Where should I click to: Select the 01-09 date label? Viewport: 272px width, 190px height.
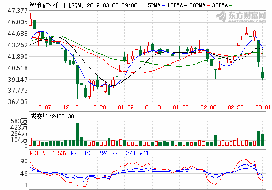click(126, 107)
